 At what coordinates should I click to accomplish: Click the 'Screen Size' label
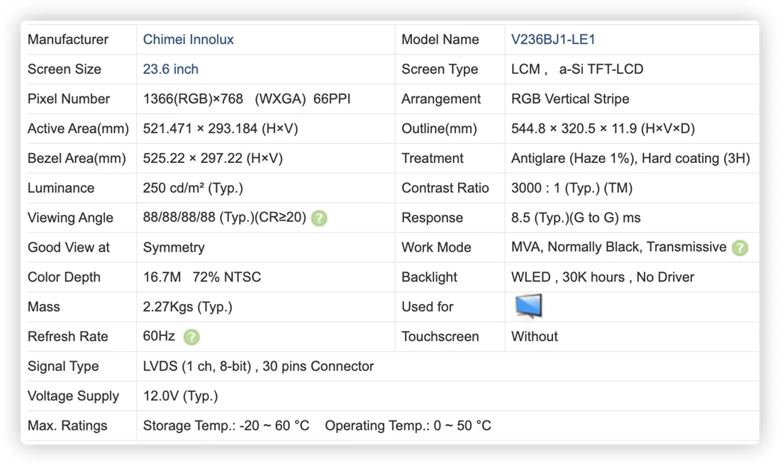(64, 69)
